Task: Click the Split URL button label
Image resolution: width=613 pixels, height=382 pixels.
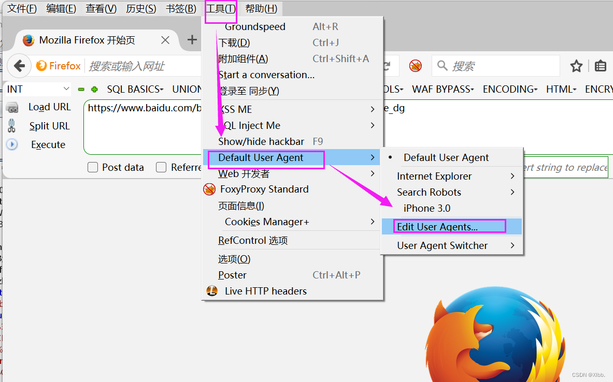Action: (49, 126)
